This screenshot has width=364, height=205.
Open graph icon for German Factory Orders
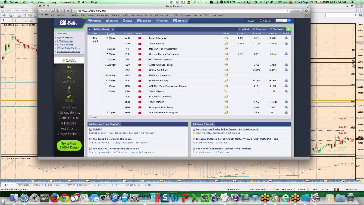[286, 54]
